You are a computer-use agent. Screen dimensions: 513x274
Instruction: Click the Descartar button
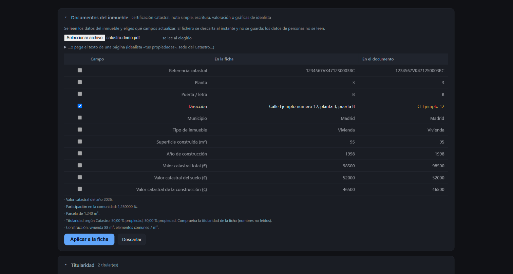point(132,239)
